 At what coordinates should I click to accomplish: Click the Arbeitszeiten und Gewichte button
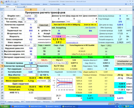click(x=124, y=63)
